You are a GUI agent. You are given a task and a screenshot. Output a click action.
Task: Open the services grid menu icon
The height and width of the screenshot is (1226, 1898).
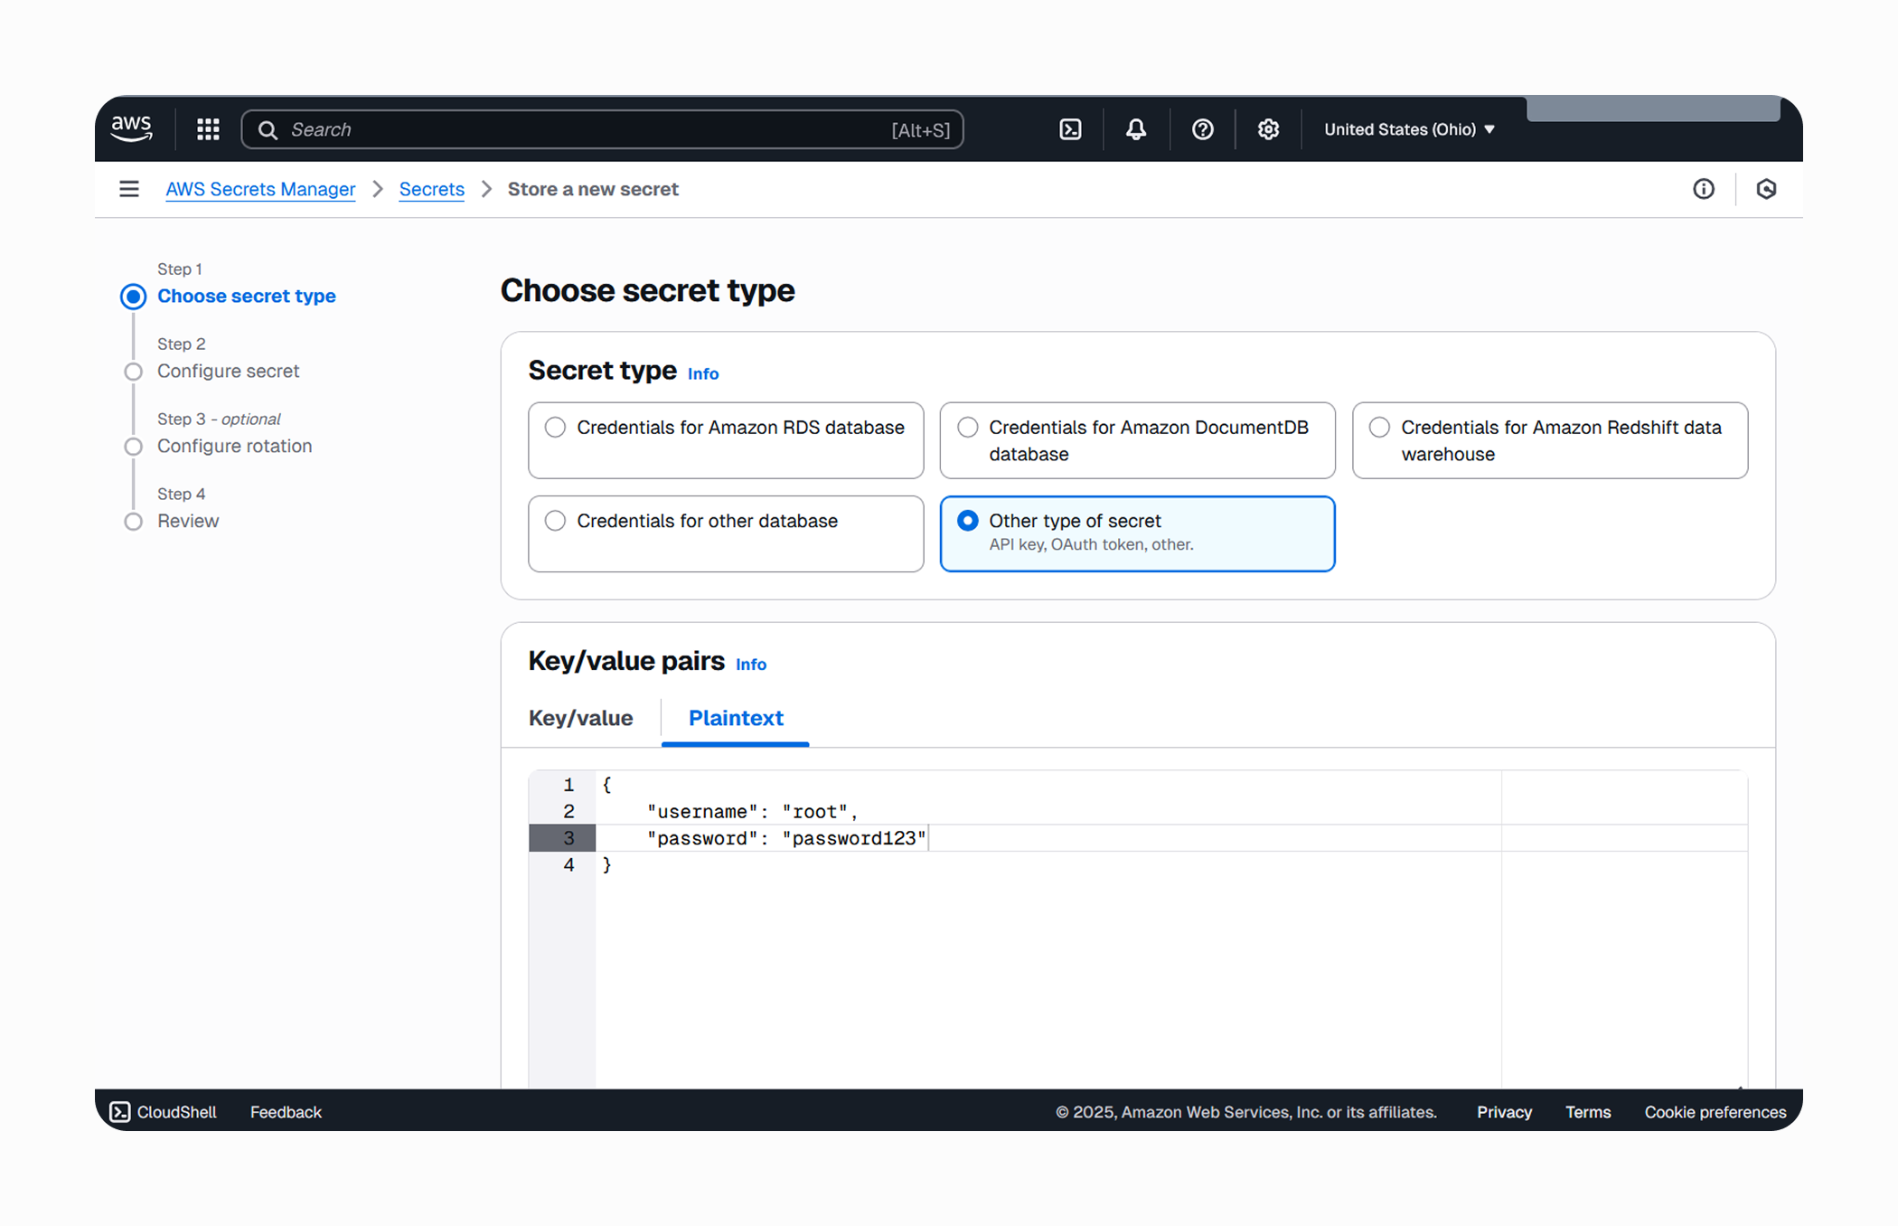point(209,129)
